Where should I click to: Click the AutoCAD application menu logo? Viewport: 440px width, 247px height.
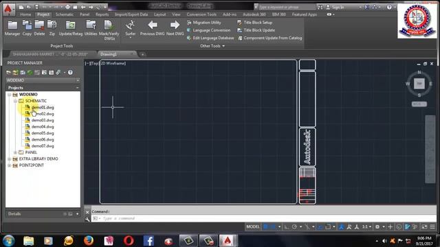click(x=8, y=9)
